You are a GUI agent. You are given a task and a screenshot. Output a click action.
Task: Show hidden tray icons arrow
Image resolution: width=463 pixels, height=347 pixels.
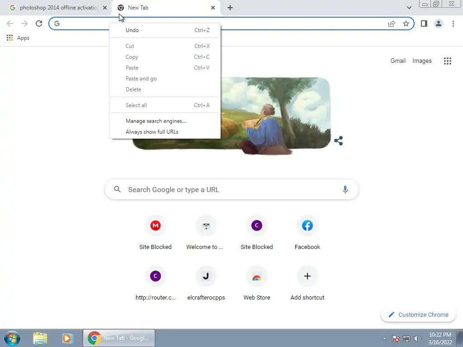tap(384, 338)
